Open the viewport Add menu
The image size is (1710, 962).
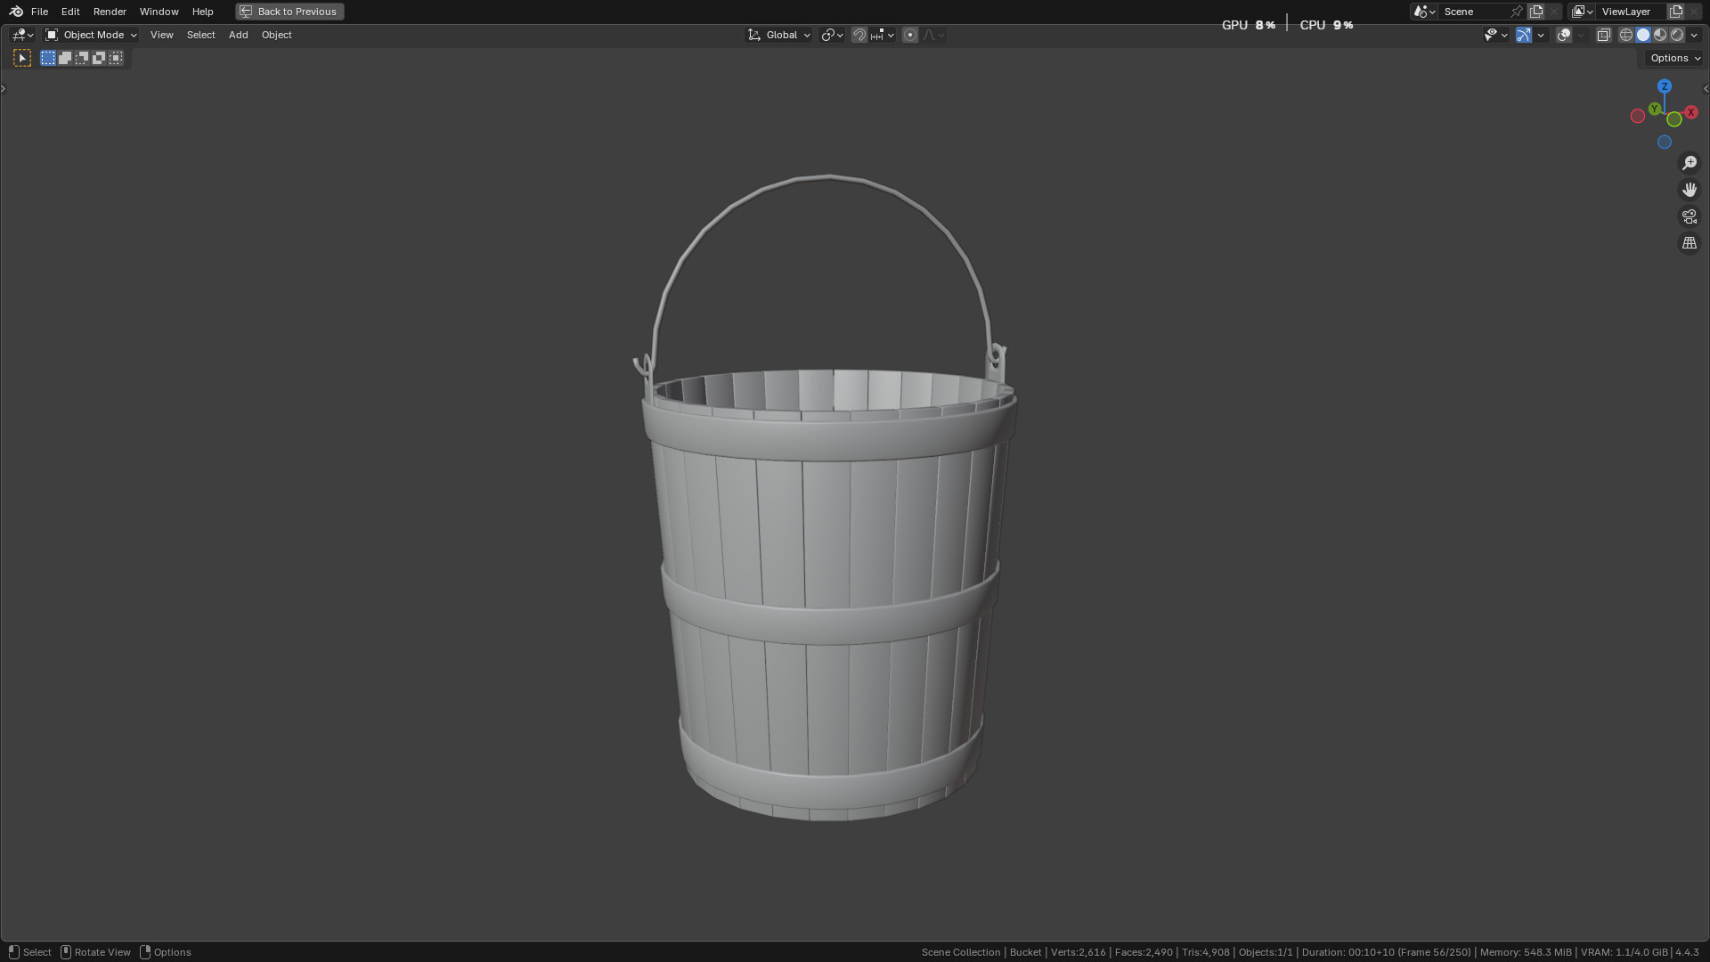point(238,35)
